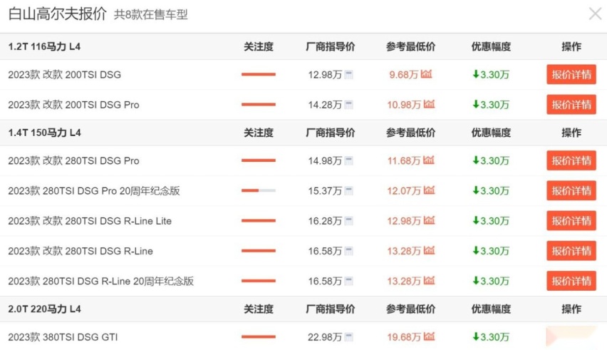This screenshot has width=607, height=350.
Task: Open calculator icon beside 14.98万 price
Action: pyautogui.click(x=349, y=160)
